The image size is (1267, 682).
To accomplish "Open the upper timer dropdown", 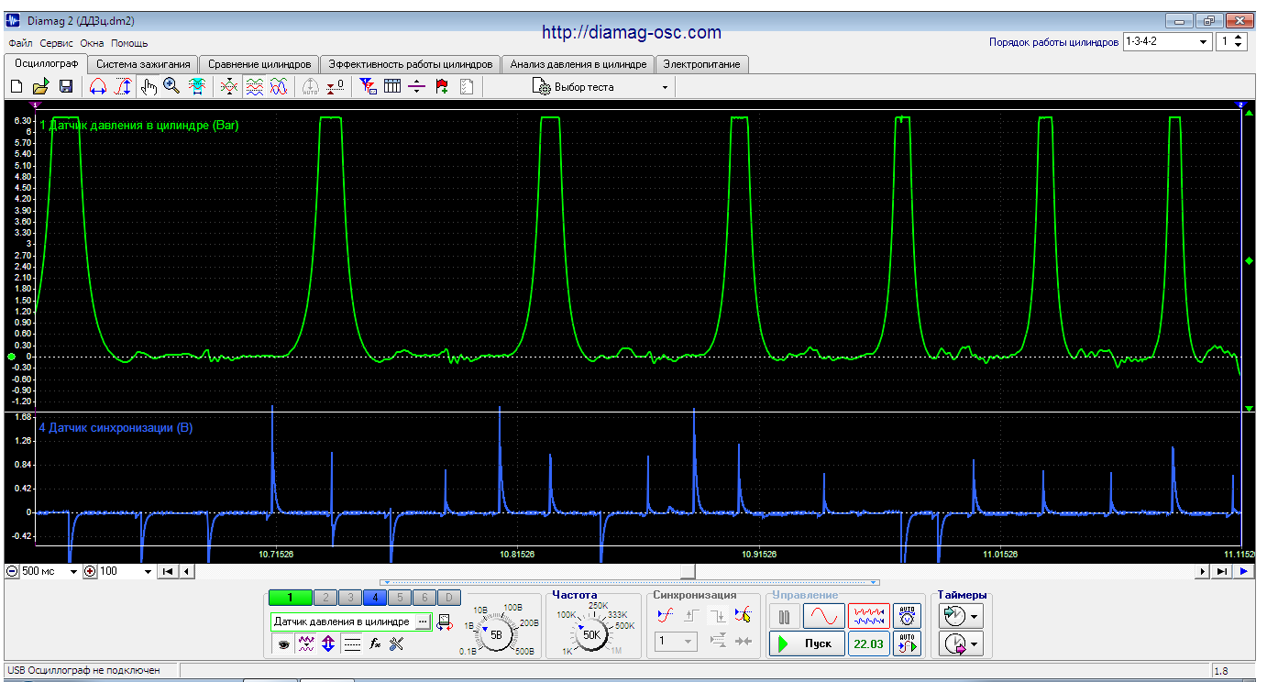I will point(975,616).
